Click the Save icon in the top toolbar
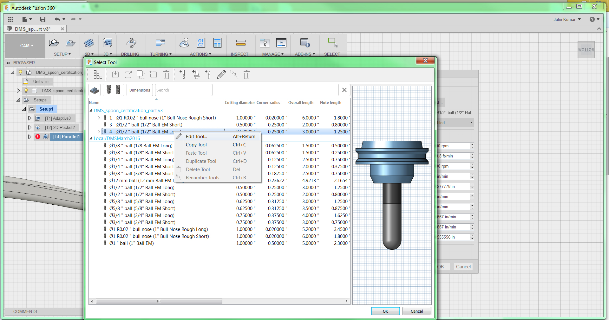 point(43,19)
